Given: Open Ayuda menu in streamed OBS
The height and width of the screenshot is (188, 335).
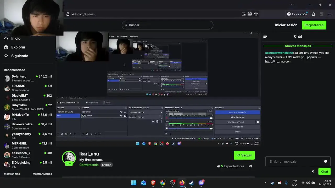Looking at the screenshot, I should (133, 36).
